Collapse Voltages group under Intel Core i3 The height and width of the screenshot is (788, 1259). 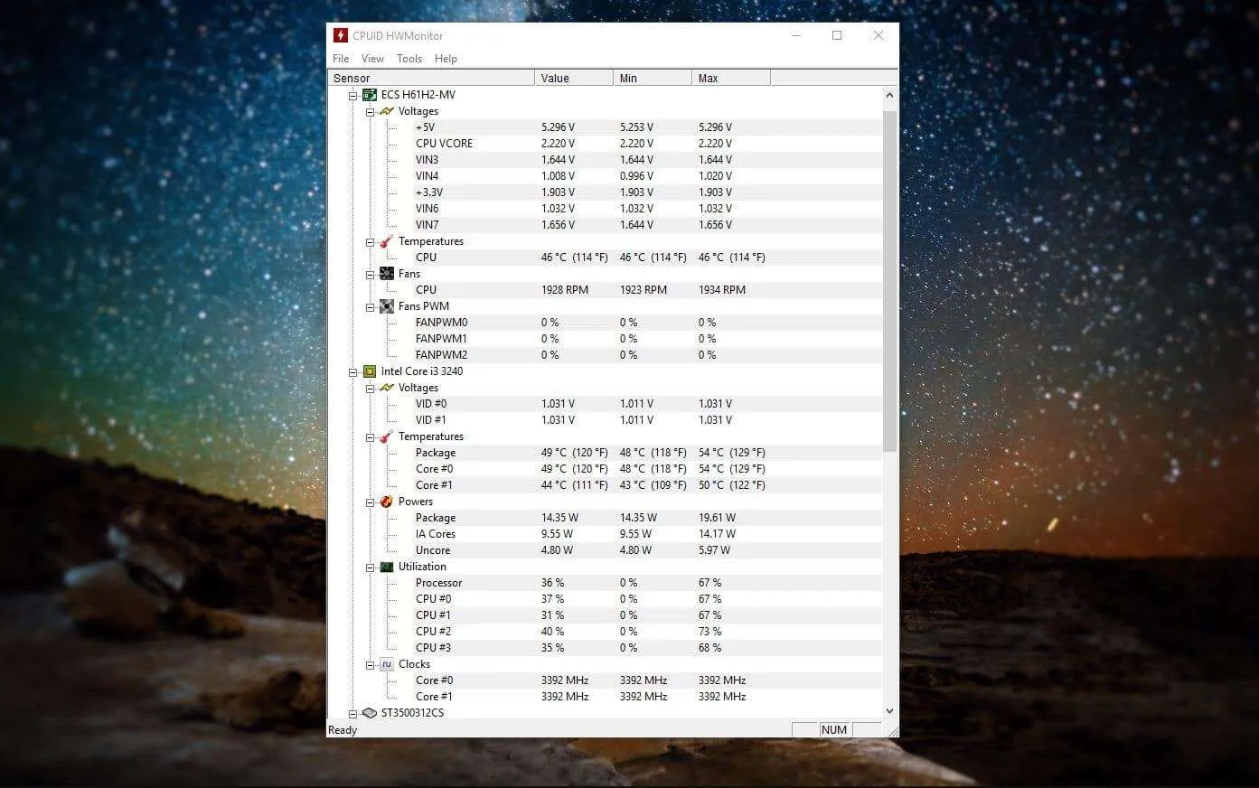coord(370,389)
